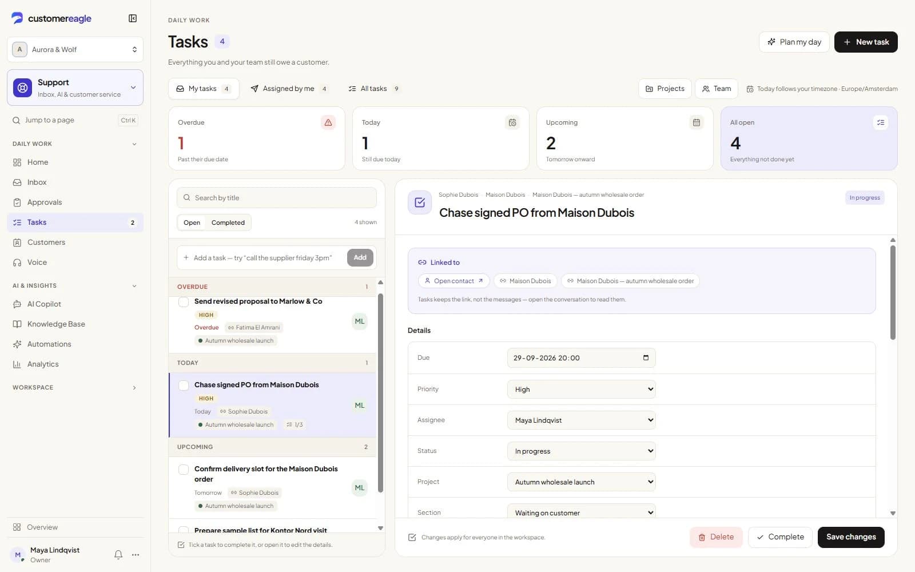The image size is (915, 572).
Task: Click the task checkmark icon beside the title
Action: pos(420,202)
